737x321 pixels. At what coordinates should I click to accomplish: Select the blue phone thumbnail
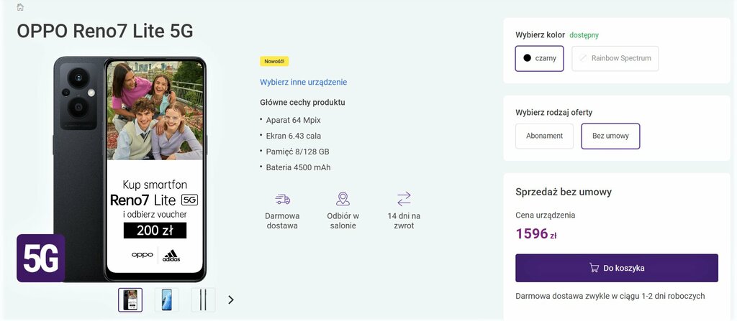click(x=167, y=300)
